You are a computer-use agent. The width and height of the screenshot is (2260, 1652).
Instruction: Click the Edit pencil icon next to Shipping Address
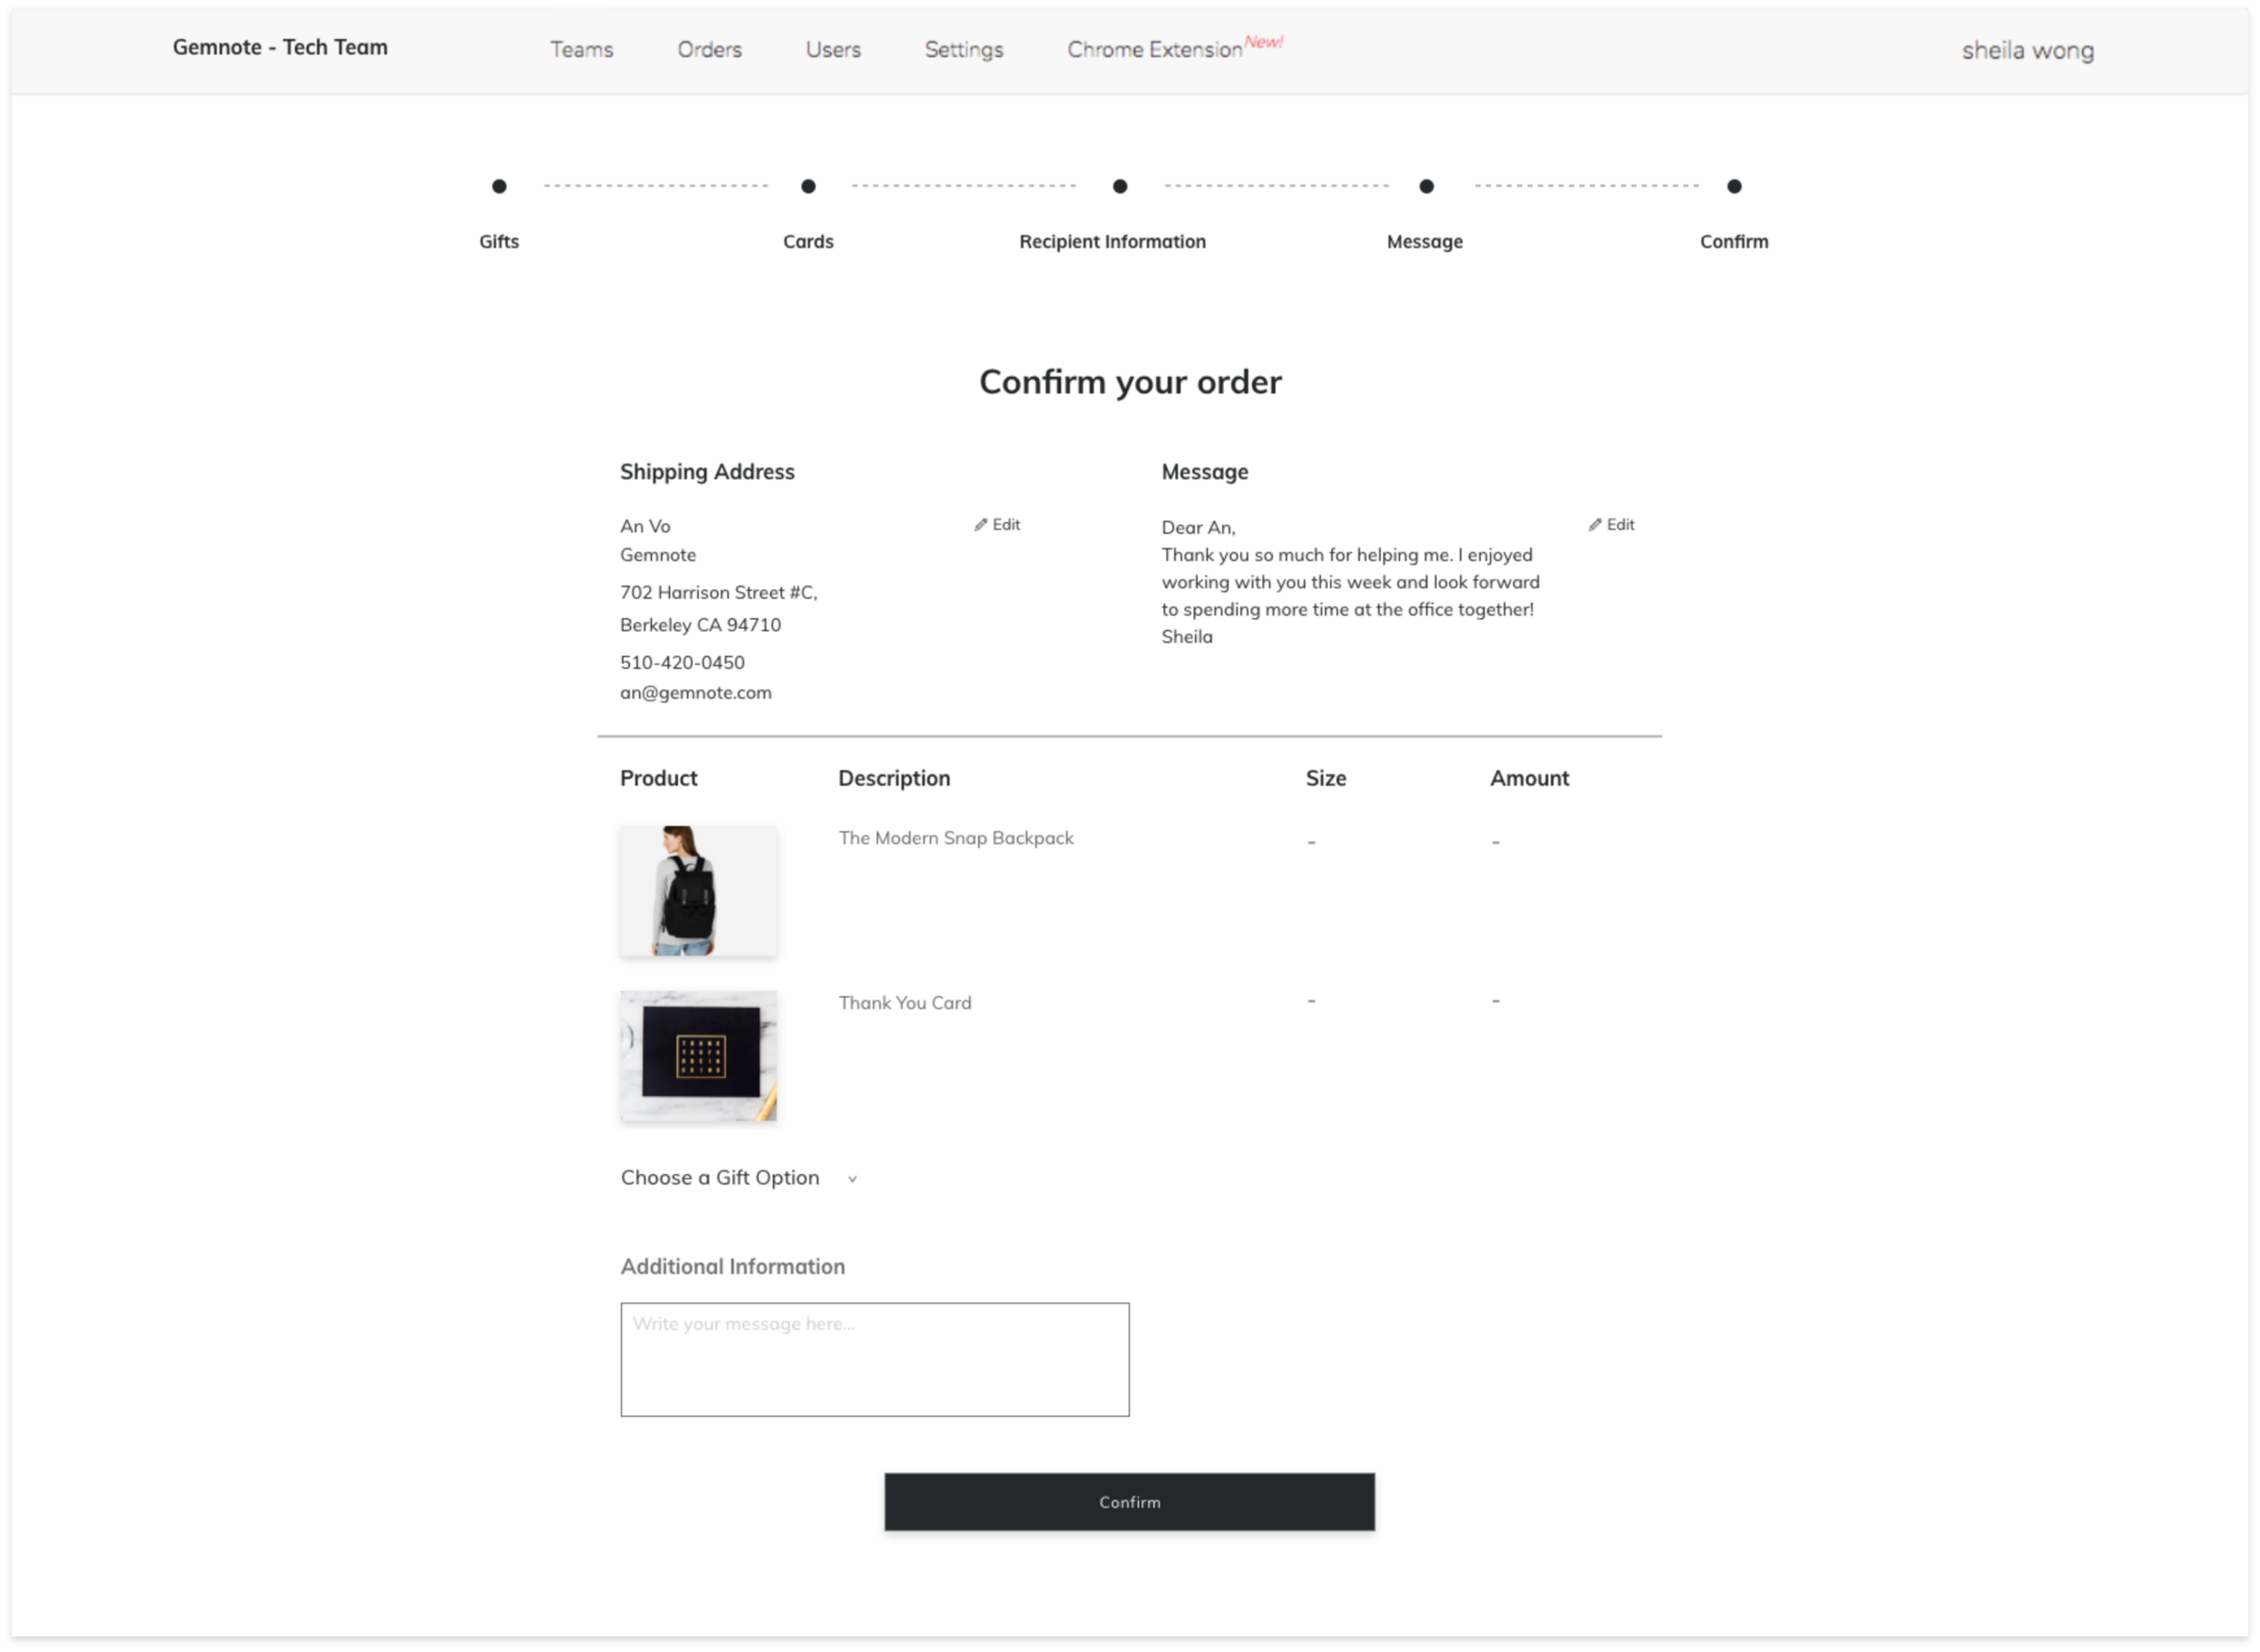(x=997, y=524)
